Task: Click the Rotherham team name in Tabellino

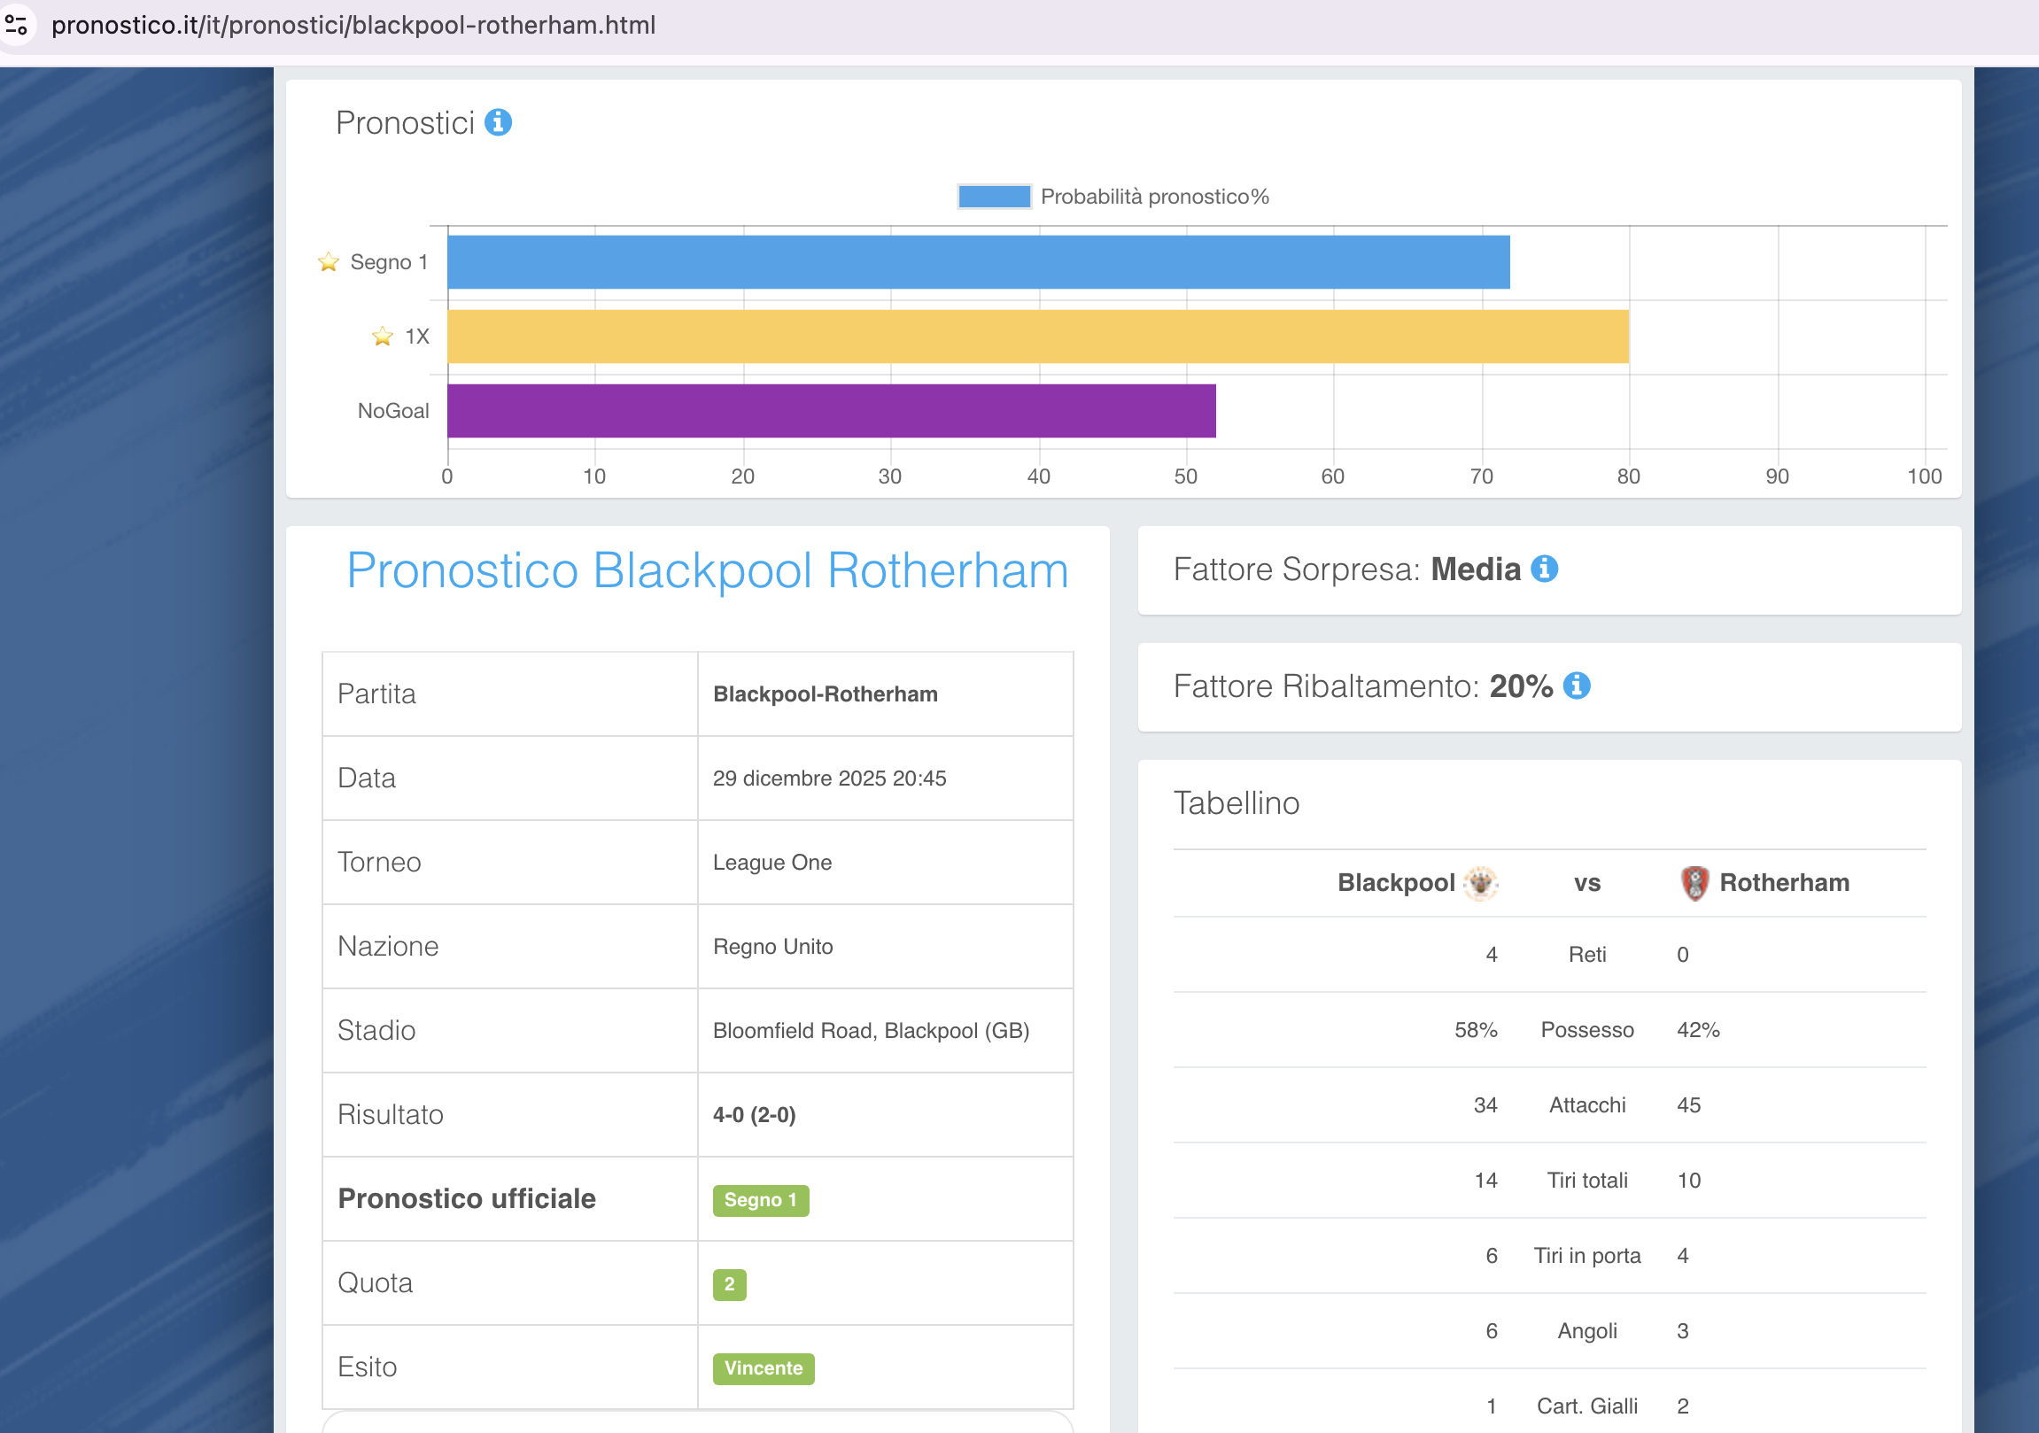Action: coord(1783,882)
